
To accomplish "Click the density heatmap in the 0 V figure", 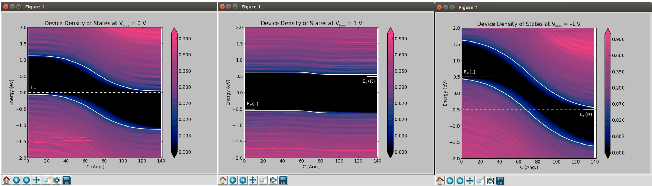I will point(95,92).
